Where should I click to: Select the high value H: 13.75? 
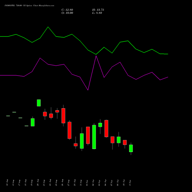point(98,10)
